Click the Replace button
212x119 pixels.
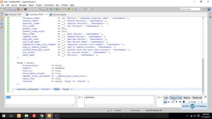click(187, 98)
